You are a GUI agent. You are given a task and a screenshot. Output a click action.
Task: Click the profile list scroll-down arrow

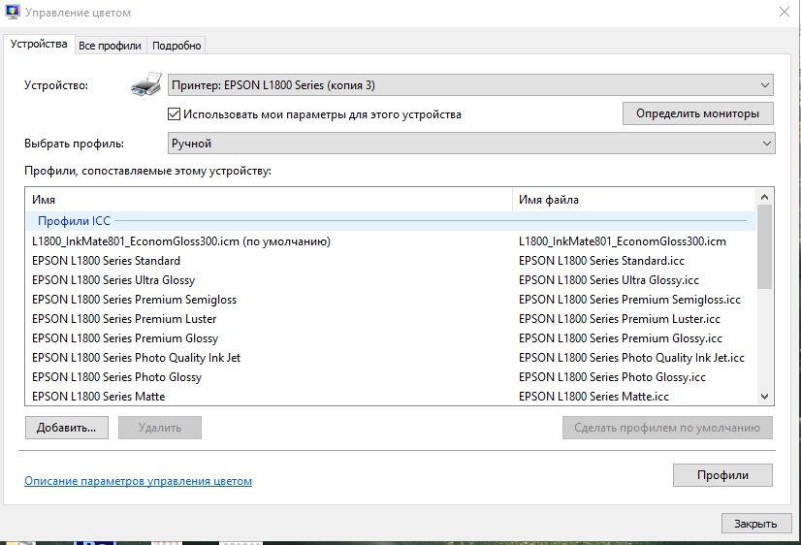coord(764,397)
